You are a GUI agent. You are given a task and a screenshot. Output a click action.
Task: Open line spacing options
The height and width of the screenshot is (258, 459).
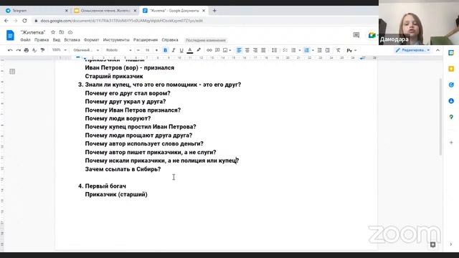pos(274,50)
